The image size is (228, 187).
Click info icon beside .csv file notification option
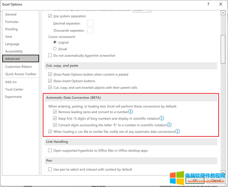point(177,131)
